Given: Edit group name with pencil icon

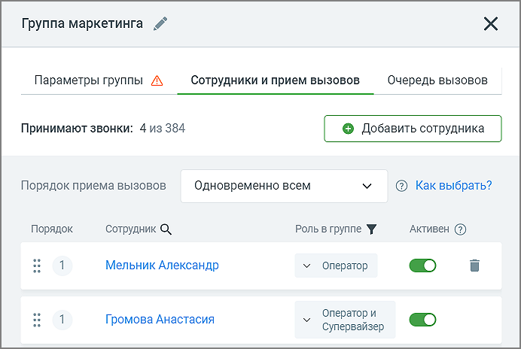Looking at the screenshot, I should click(x=160, y=24).
